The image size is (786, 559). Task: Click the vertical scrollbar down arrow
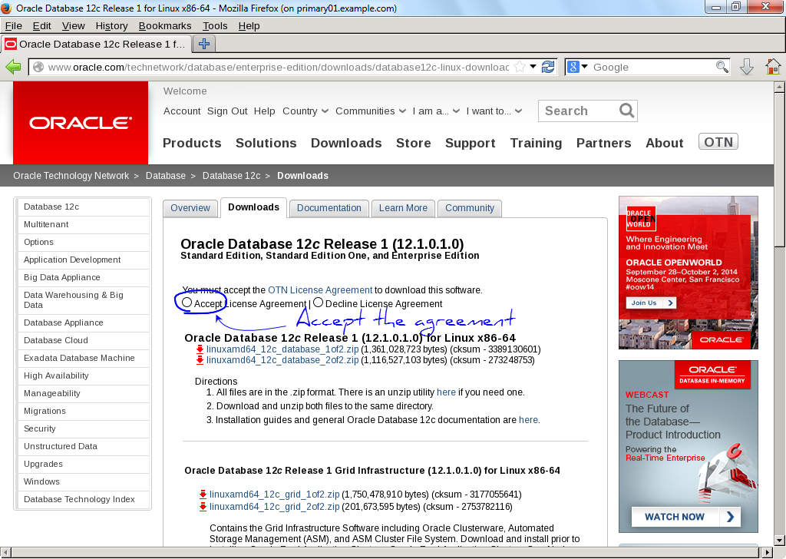point(779,541)
